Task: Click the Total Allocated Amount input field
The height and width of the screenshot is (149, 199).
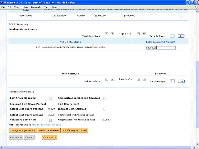Action: pos(160,48)
